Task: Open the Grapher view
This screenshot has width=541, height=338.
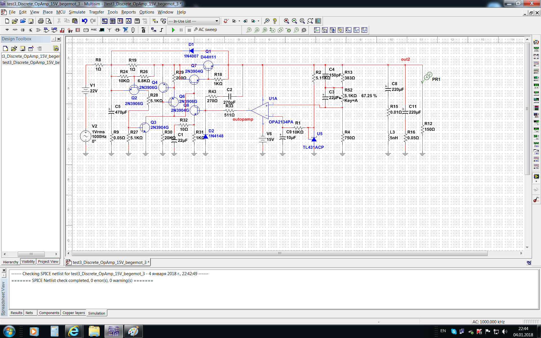Action: (x=128, y=21)
